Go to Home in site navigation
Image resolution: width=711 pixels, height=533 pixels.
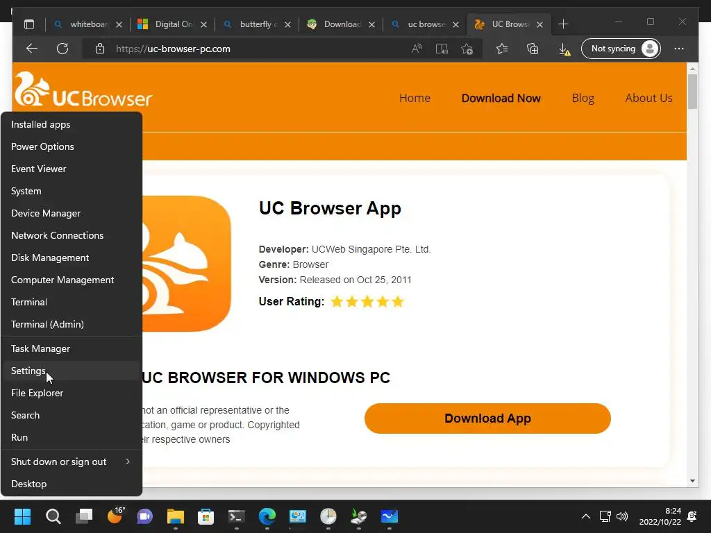[x=415, y=98]
